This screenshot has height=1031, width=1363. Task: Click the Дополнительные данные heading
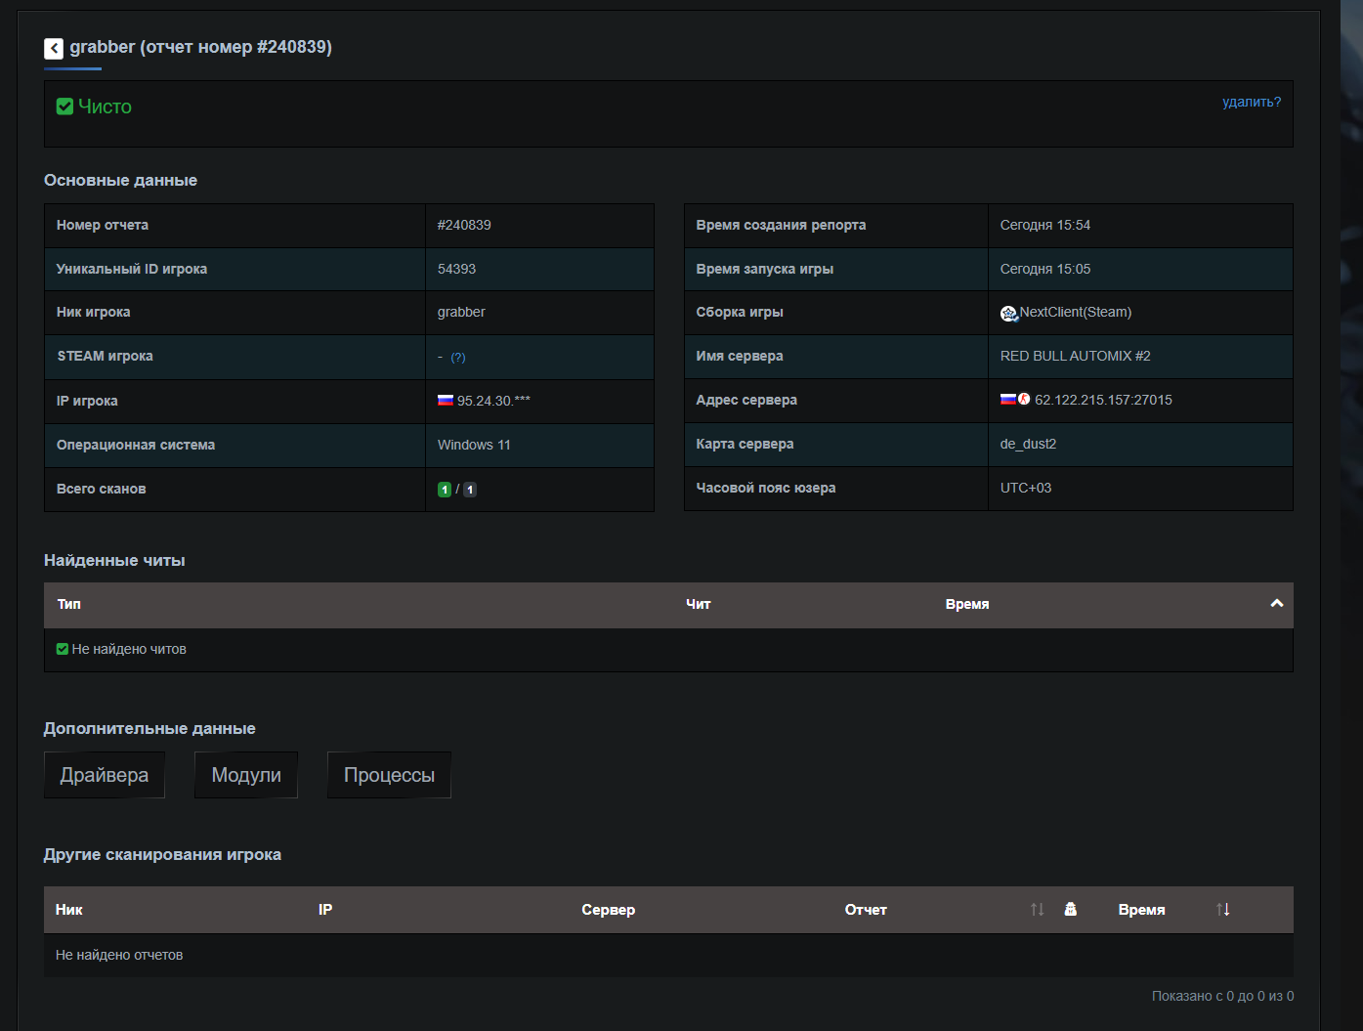(x=149, y=728)
